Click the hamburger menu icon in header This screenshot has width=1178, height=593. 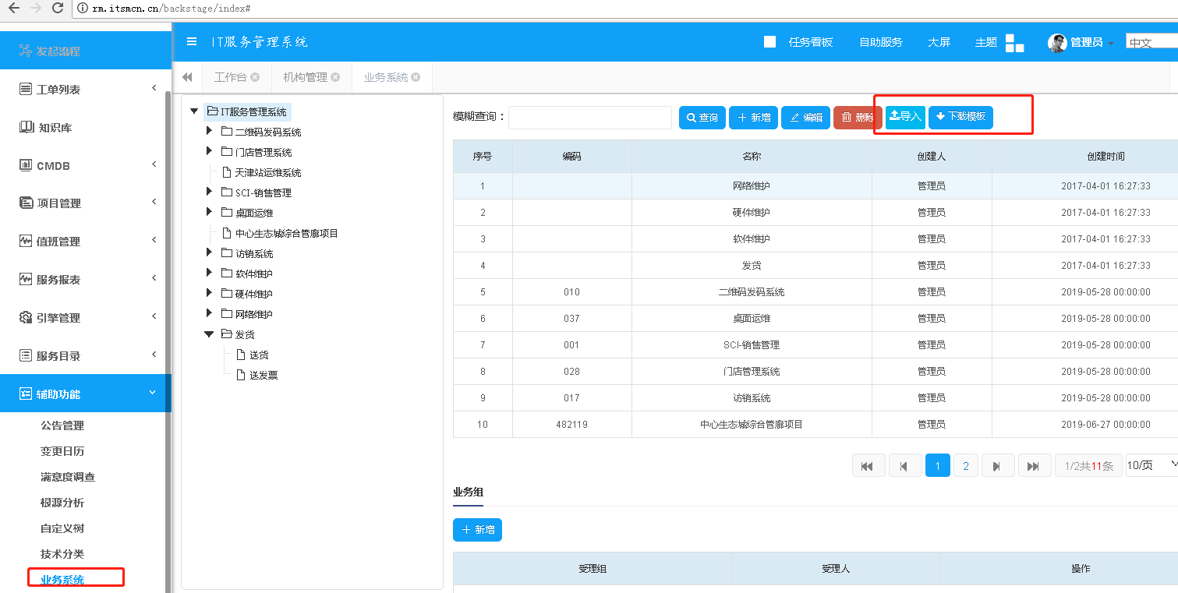(x=192, y=42)
